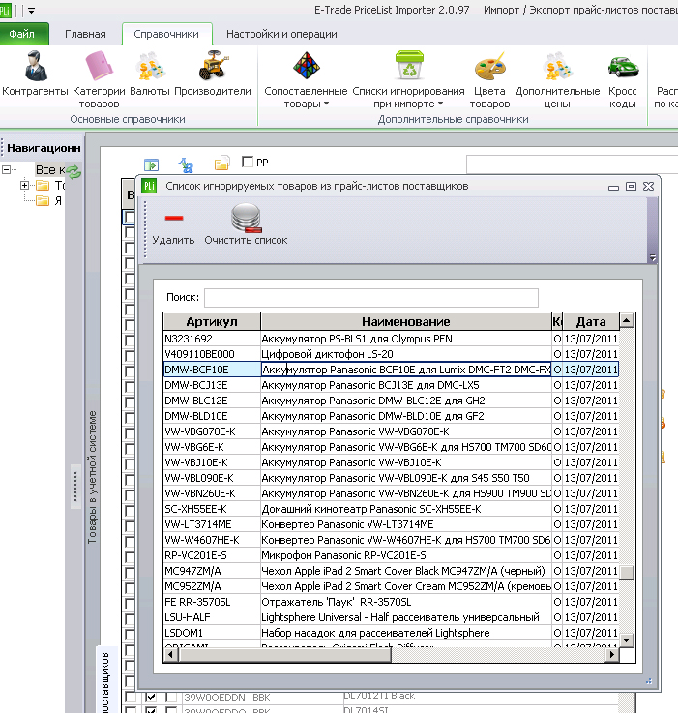Sort by Наименование column header
The height and width of the screenshot is (713, 678).
(x=405, y=321)
